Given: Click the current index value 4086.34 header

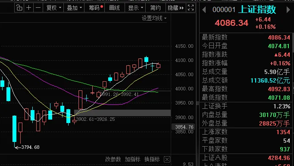Looking at the screenshot, I should 231,23.
